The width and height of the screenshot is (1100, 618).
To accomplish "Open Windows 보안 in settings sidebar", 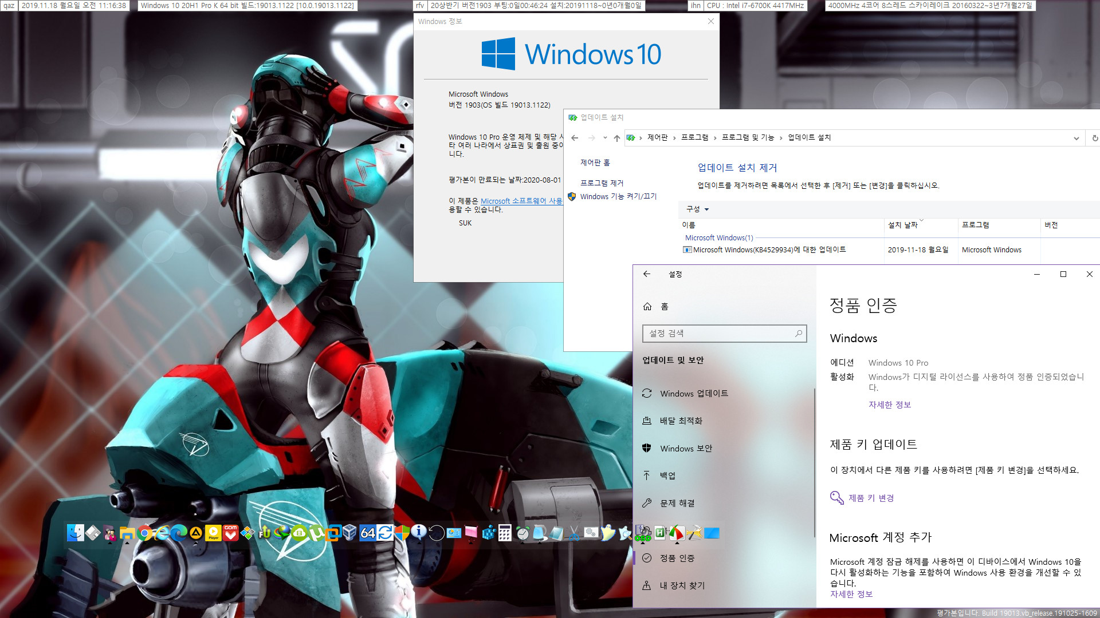I will coord(724,448).
